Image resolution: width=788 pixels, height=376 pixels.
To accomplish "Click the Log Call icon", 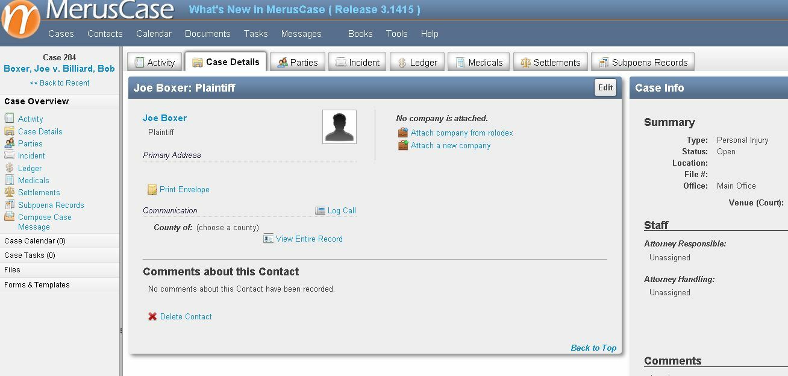I will pyautogui.click(x=320, y=210).
